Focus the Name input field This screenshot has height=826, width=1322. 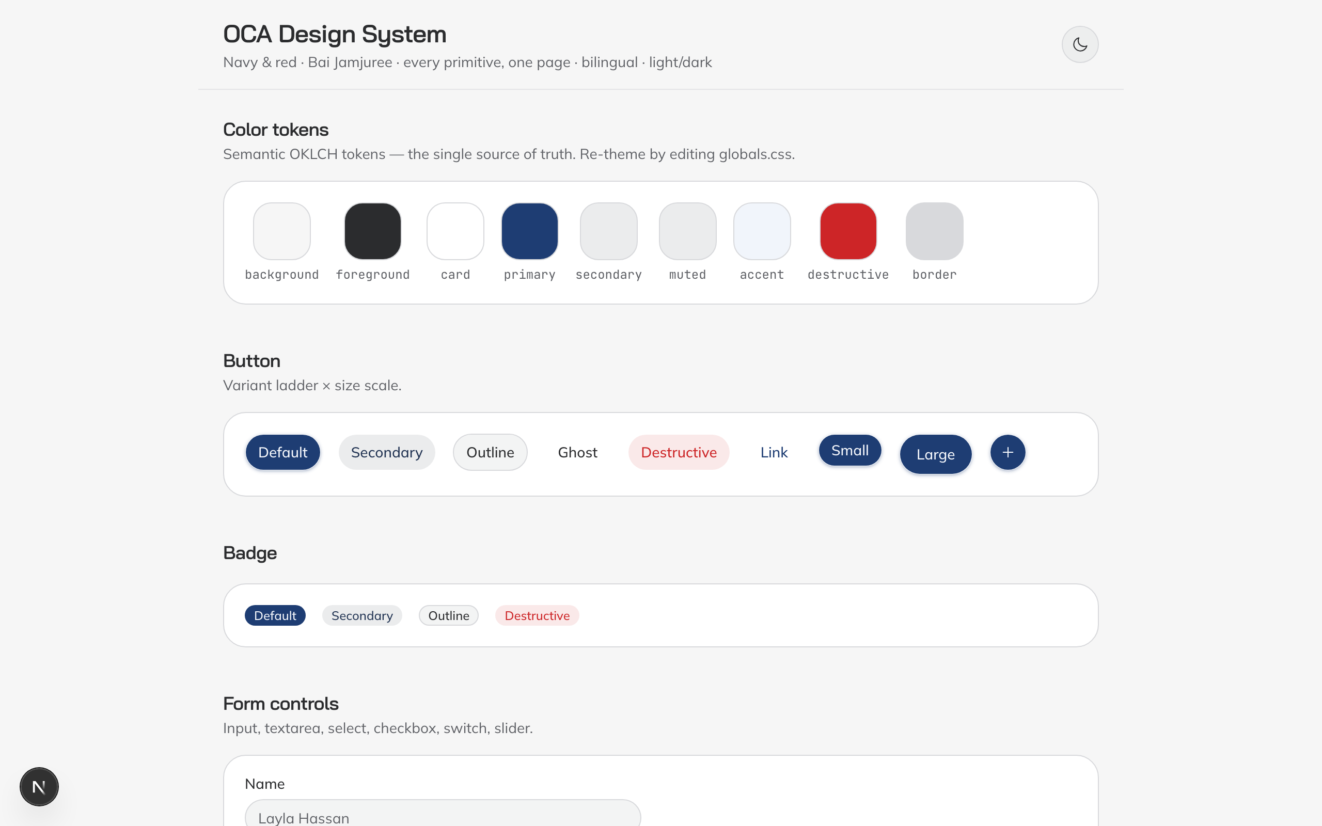coord(443,814)
